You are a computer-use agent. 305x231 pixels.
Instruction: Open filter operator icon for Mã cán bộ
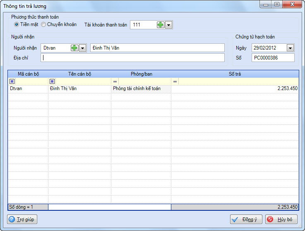(x=12, y=81)
